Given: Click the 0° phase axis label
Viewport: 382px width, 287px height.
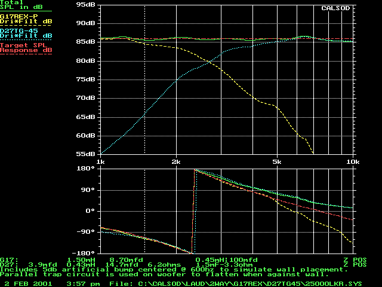Looking at the screenshot, I should tap(91, 211).
